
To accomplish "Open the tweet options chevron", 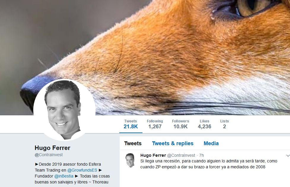I will tap(288, 156).
